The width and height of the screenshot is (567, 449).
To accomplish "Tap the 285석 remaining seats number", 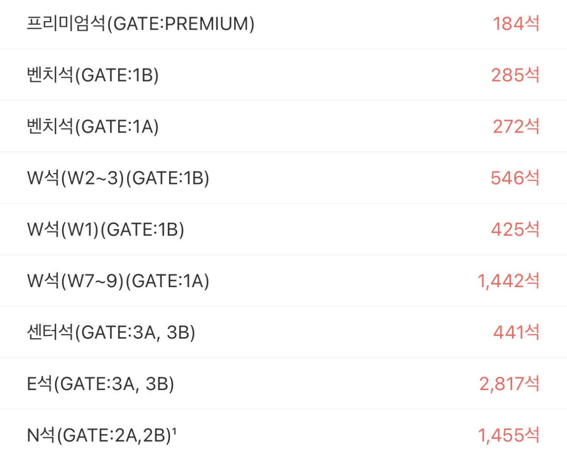I will [515, 75].
